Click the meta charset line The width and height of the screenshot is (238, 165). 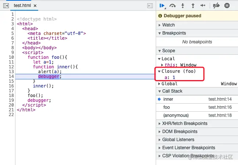pos(57,33)
